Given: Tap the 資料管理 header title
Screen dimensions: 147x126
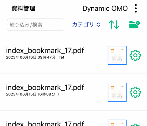Looking at the screenshot, I should [x=23, y=9].
